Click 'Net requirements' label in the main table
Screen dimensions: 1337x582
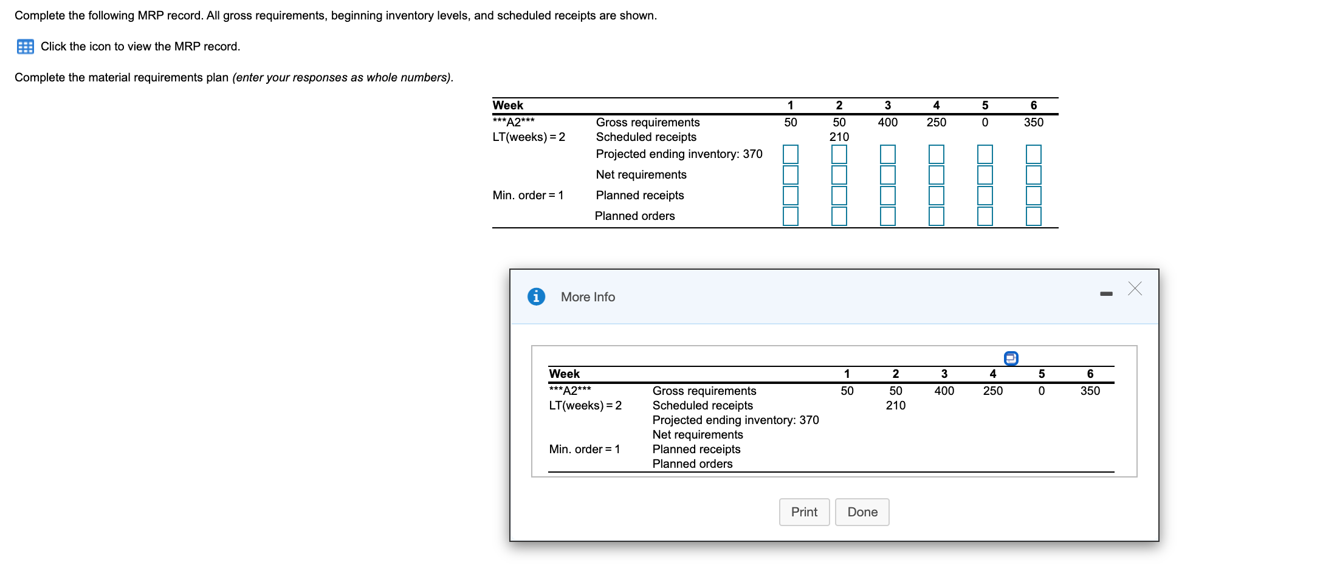(641, 174)
